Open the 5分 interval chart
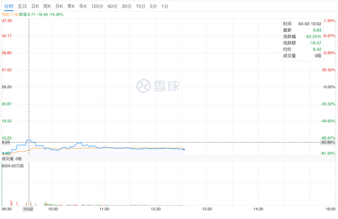 point(153,6)
